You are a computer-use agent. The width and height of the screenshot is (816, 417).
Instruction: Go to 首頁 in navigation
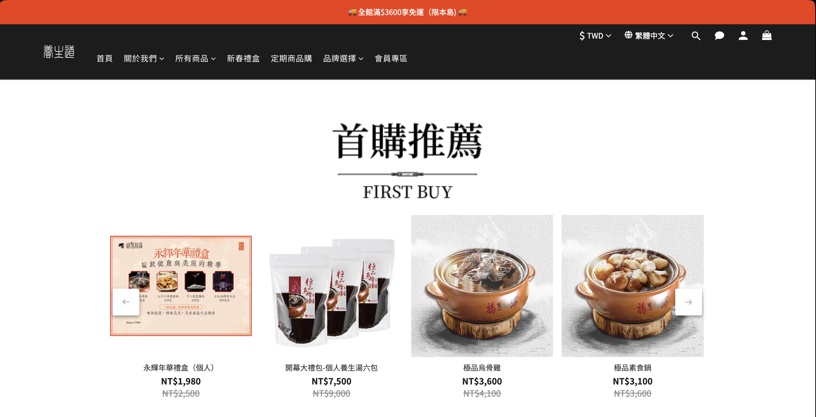click(105, 59)
